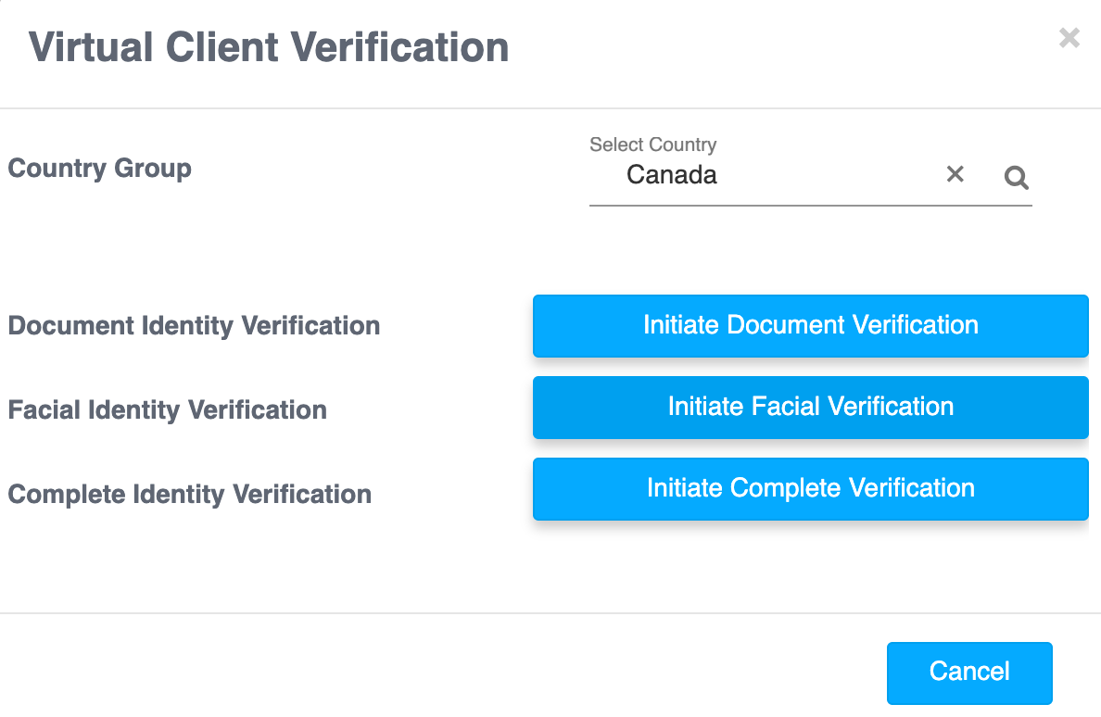Click the Select Country floating label

pyautogui.click(x=652, y=145)
